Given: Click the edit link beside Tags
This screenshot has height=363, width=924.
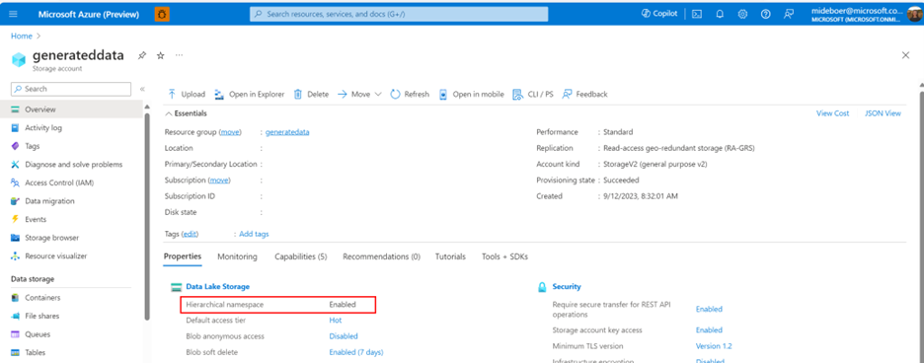Looking at the screenshot, I should tap(190, 234).
